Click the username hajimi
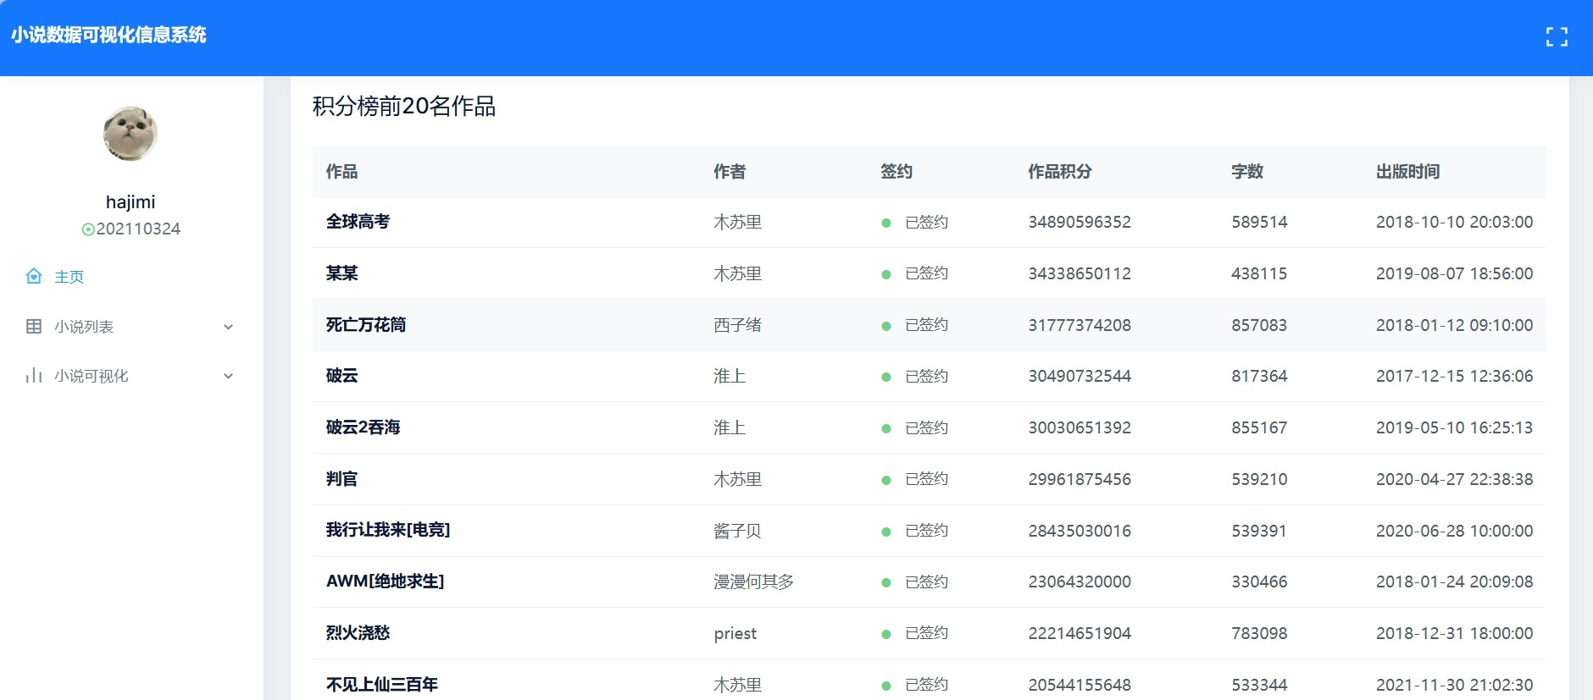 tap(130, 201)
